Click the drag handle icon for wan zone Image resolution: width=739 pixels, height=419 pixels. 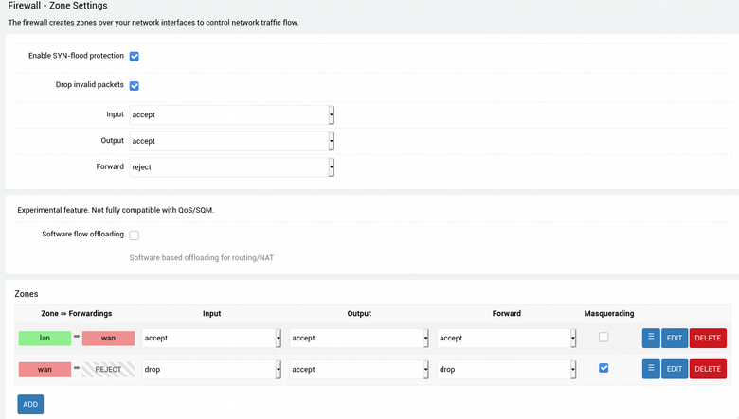[650, 369]
